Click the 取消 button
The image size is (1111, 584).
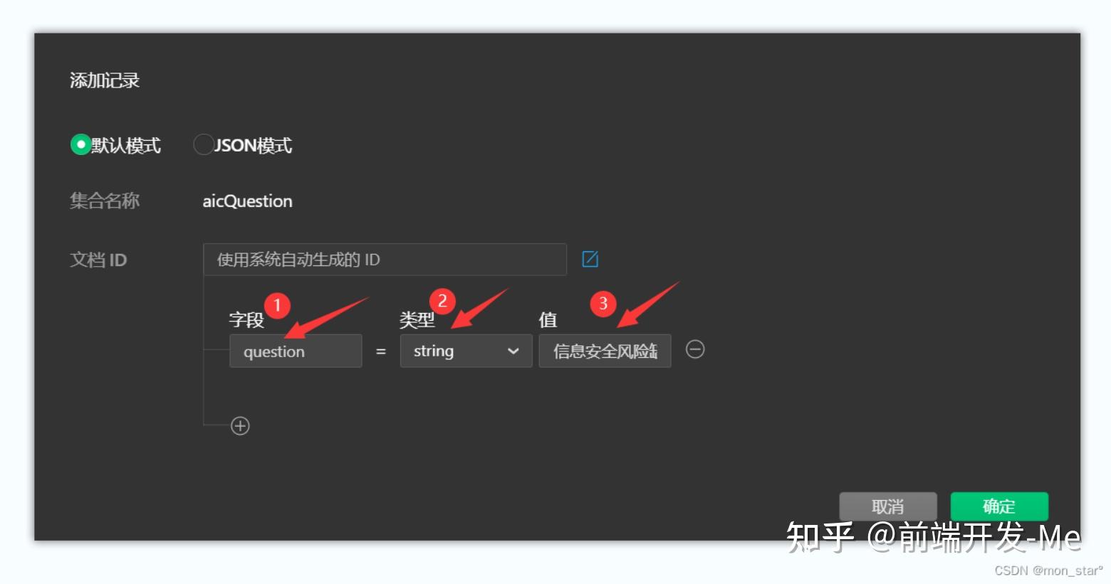[887, 506]
